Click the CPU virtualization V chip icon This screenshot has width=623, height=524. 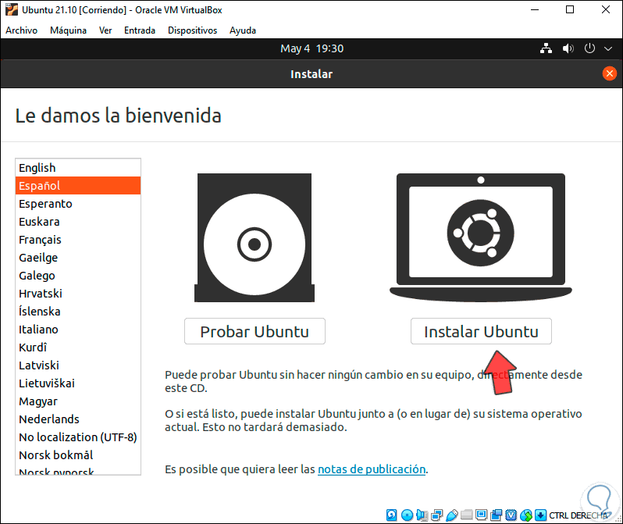click(x=511, y=515)
